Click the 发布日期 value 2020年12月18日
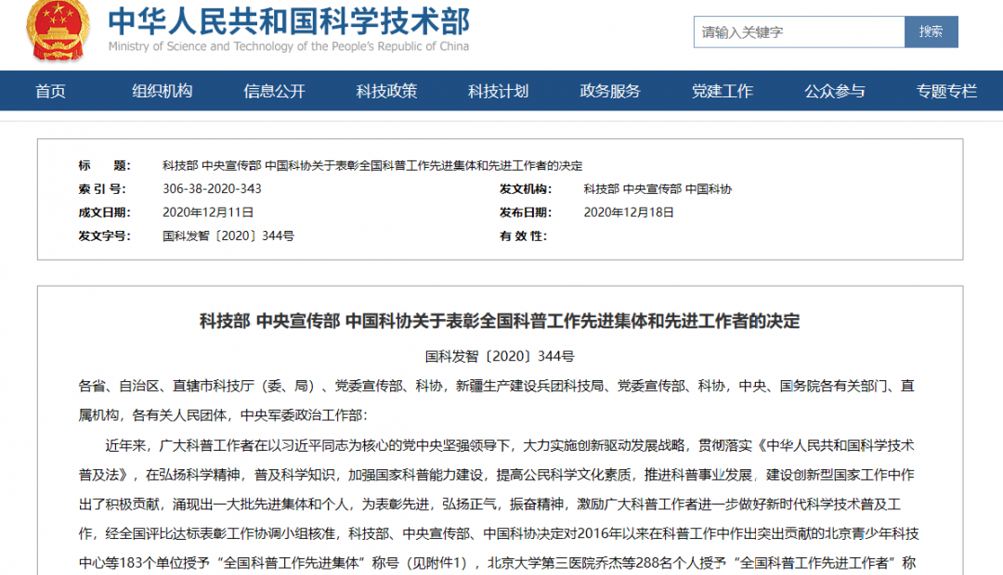The image size is (1003, 575). tap(629, 212)
